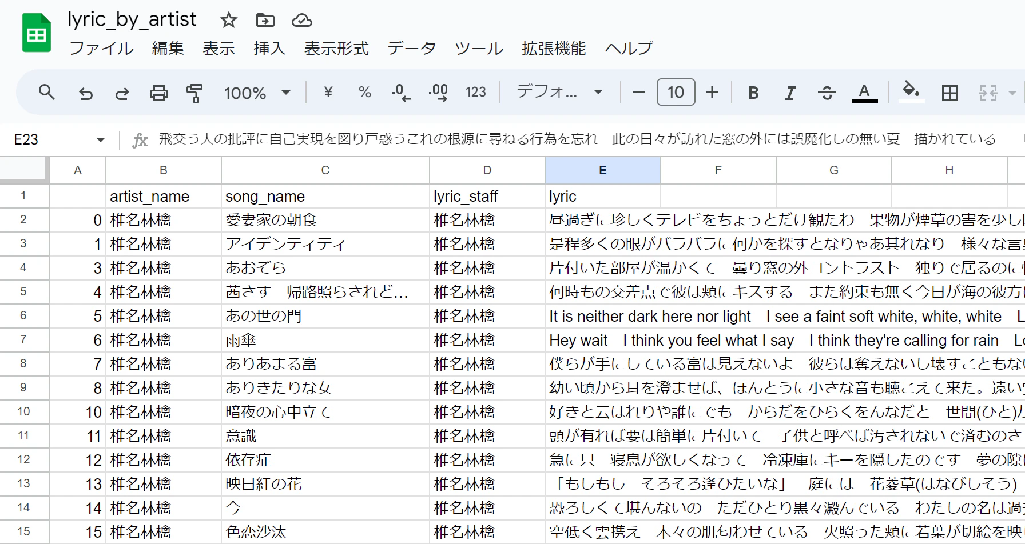The image size is (1025, 544).
Task: Open the ツール menu
Action: pyautogui.click(x=479, y=49)
